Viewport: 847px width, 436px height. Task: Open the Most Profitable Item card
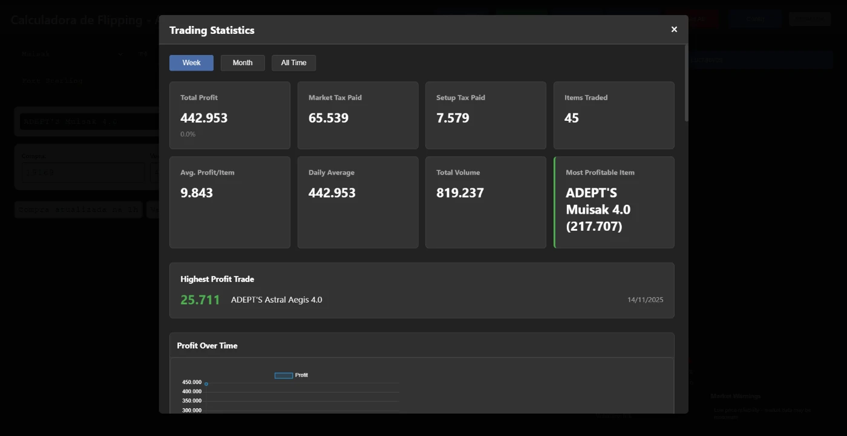coord(613,202)
